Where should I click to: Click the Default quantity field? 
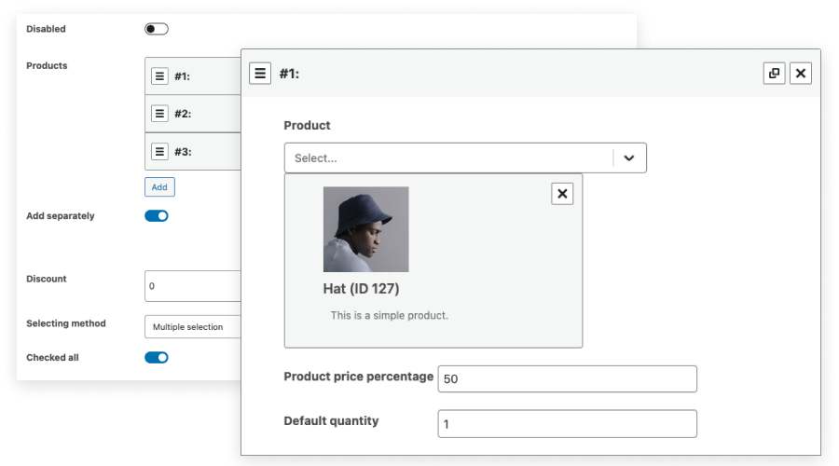567,424
